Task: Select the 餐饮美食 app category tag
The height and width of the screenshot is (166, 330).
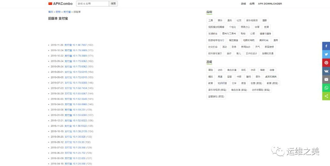Action: click(x=234, y=40)
